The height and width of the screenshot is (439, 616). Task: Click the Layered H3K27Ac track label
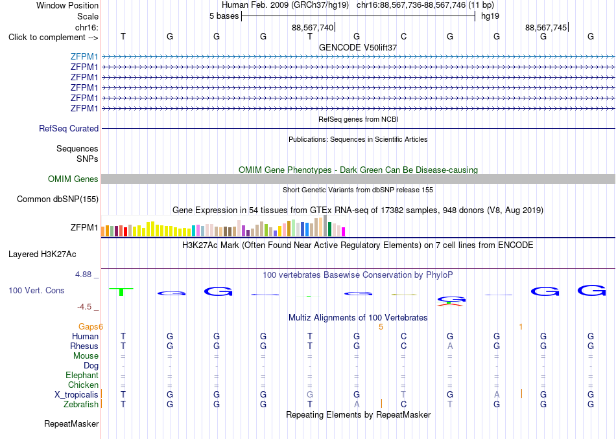coord(42,254)
